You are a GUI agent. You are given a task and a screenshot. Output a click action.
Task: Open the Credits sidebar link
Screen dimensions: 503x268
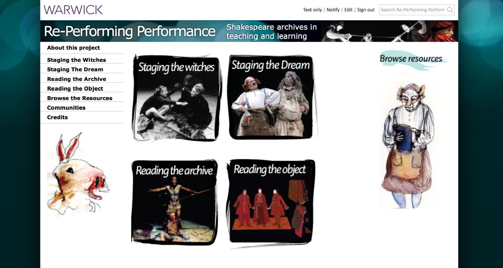[x=57, y=117]
